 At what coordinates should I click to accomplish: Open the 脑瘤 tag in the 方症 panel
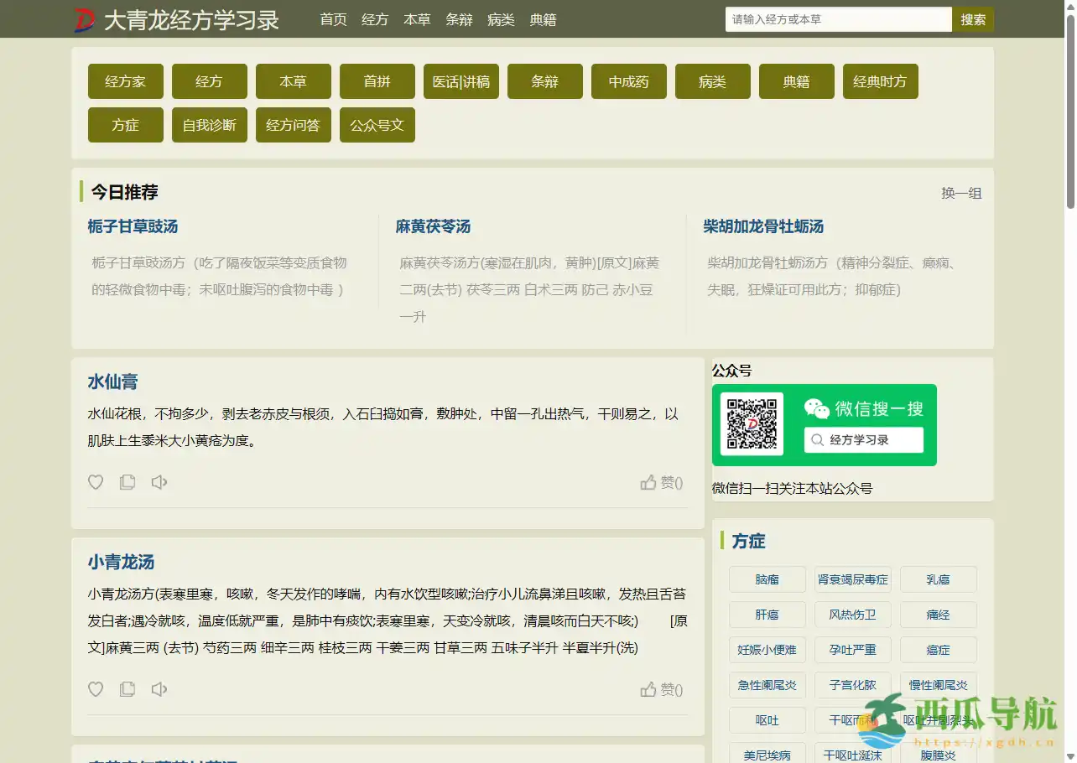tap(767, 579)
